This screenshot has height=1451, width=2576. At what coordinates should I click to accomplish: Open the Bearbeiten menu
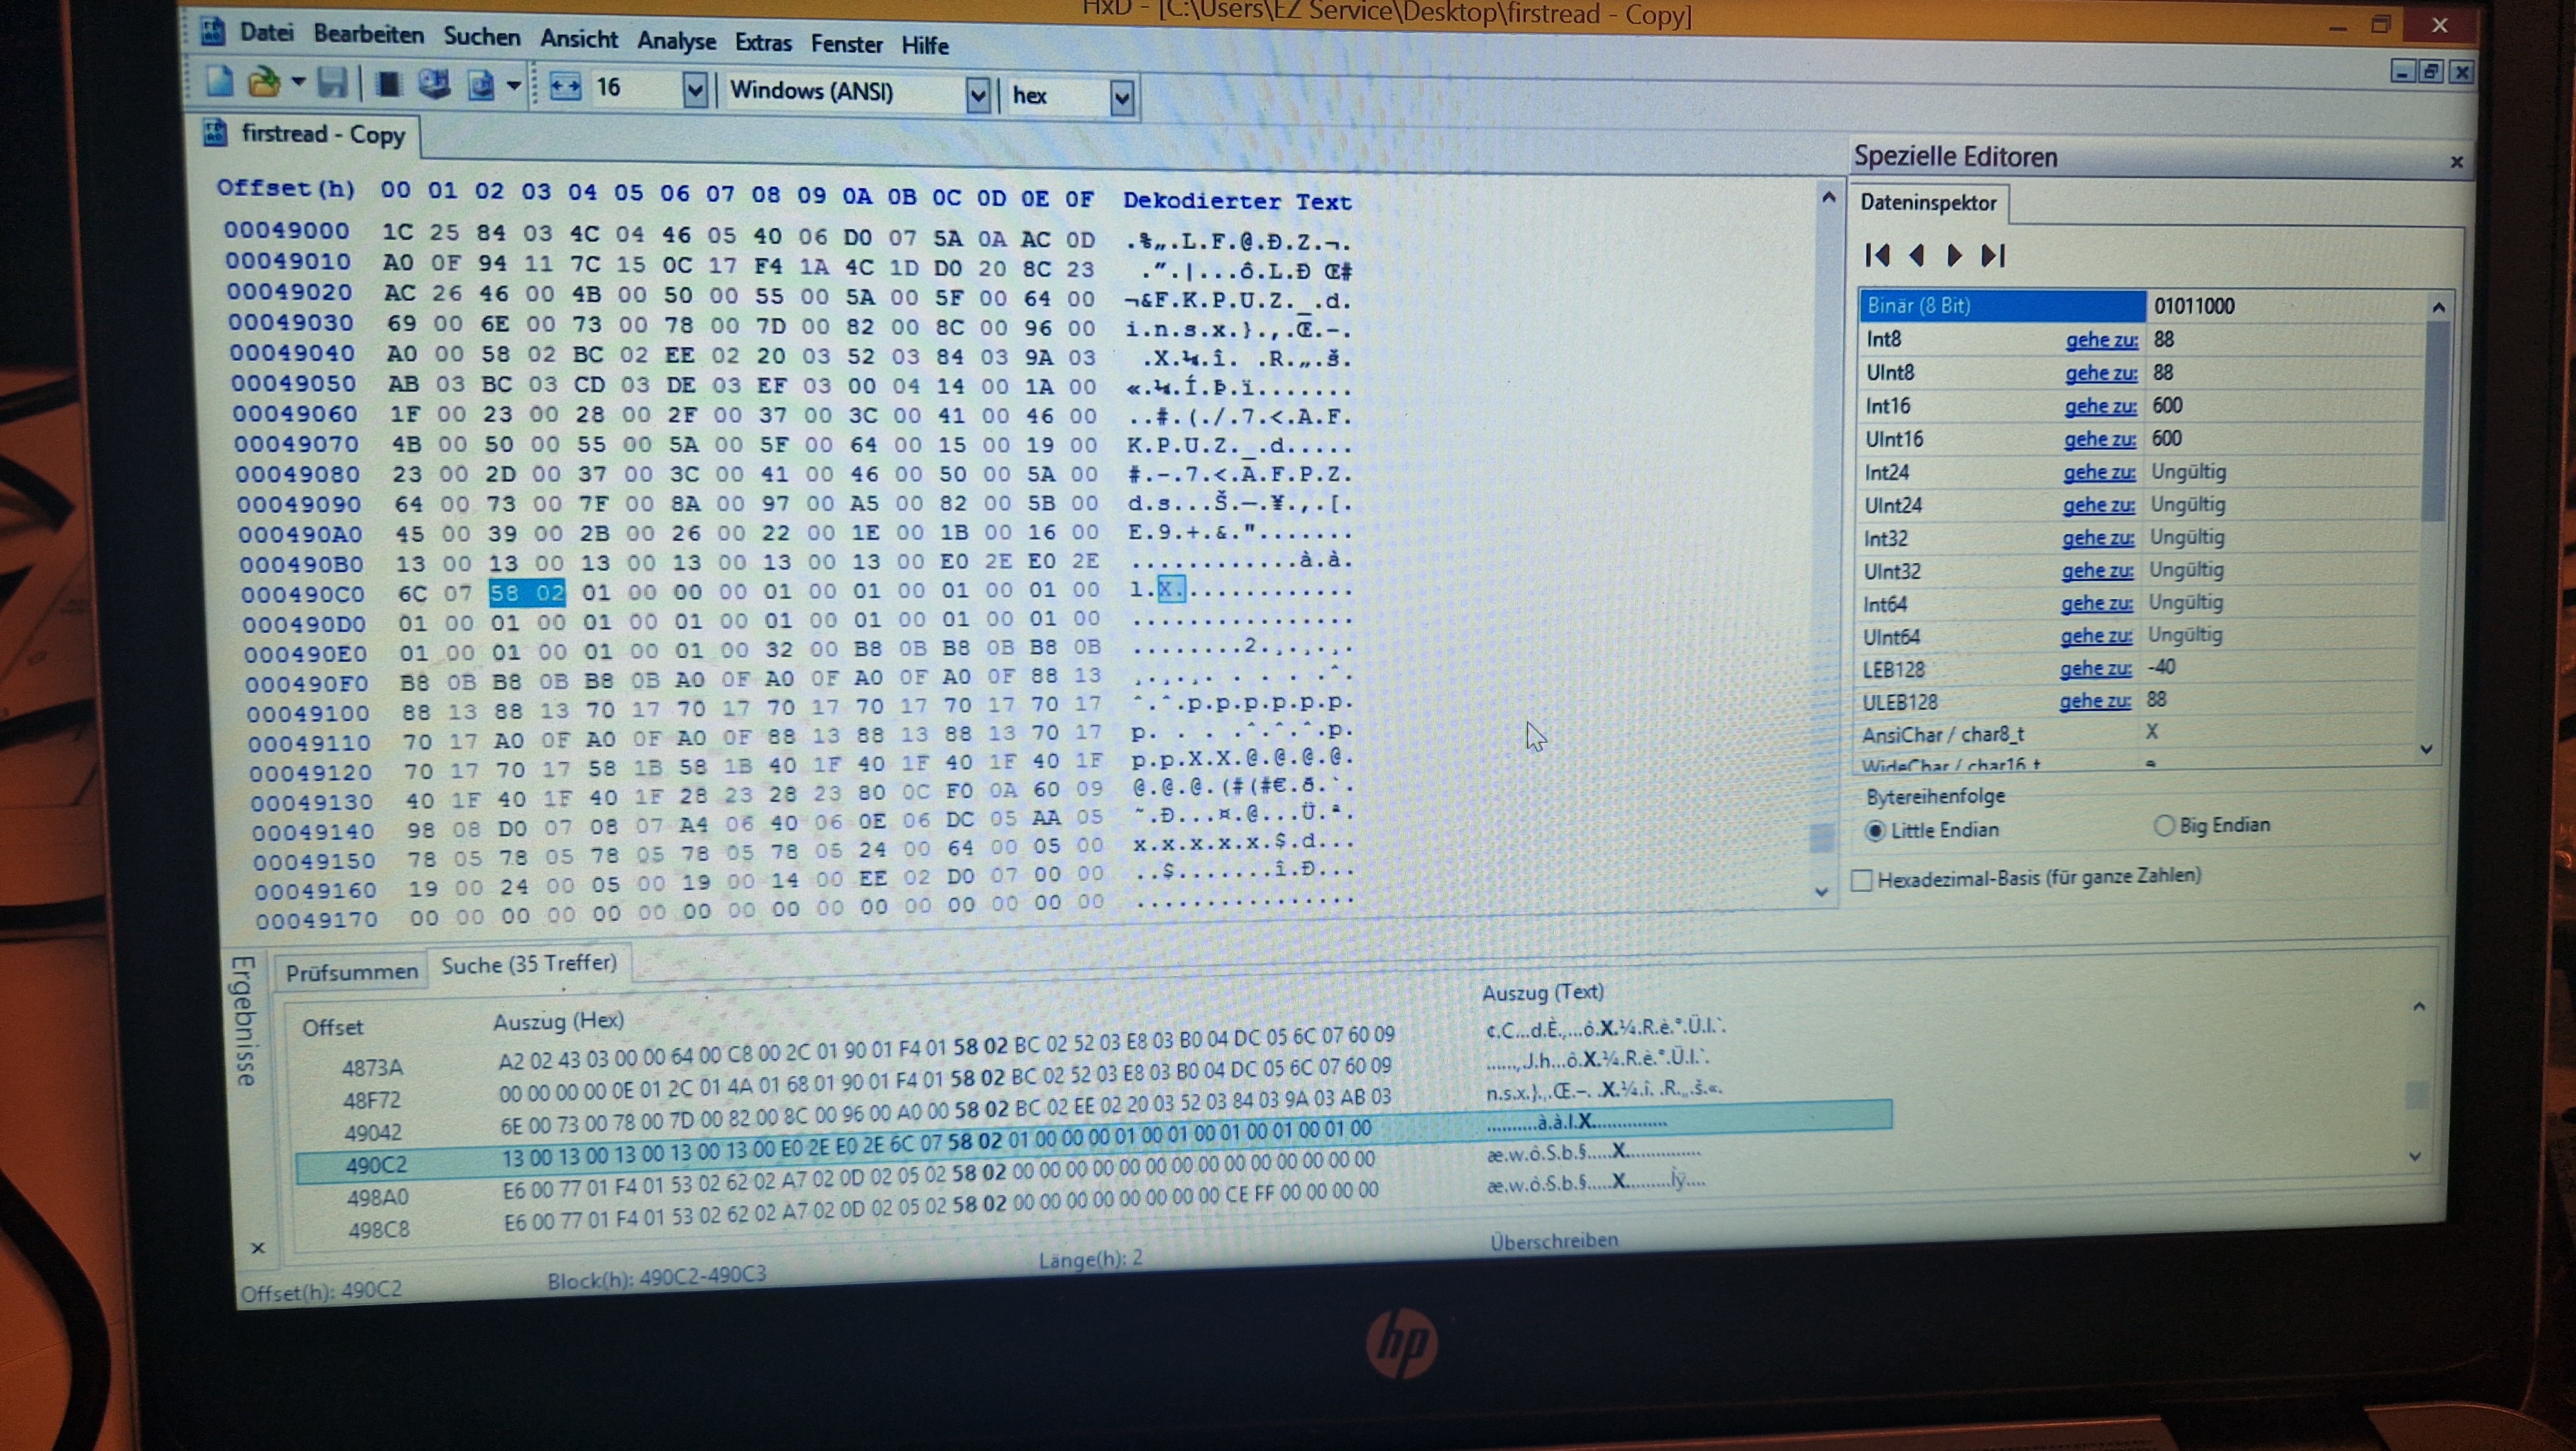pyautogui.click(x=369, y=35)
